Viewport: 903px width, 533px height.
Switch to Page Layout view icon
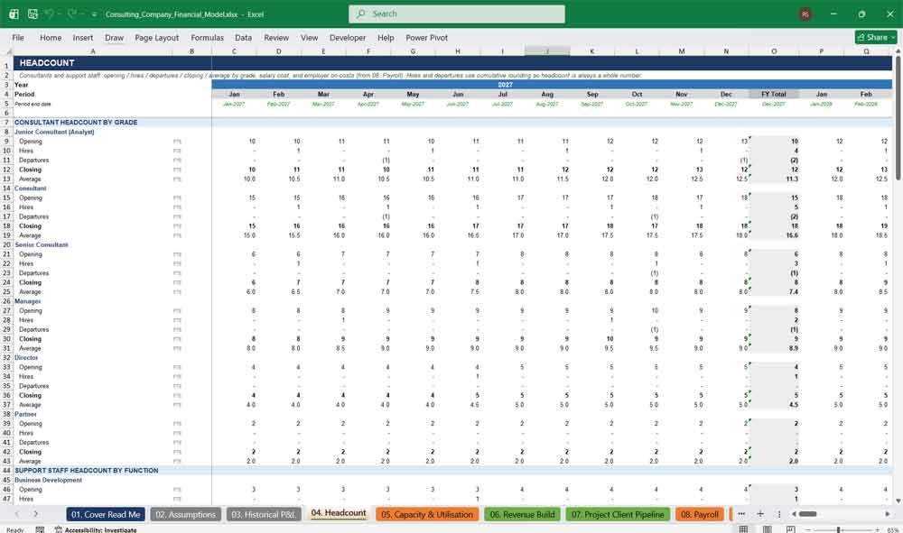click(767, 529)
